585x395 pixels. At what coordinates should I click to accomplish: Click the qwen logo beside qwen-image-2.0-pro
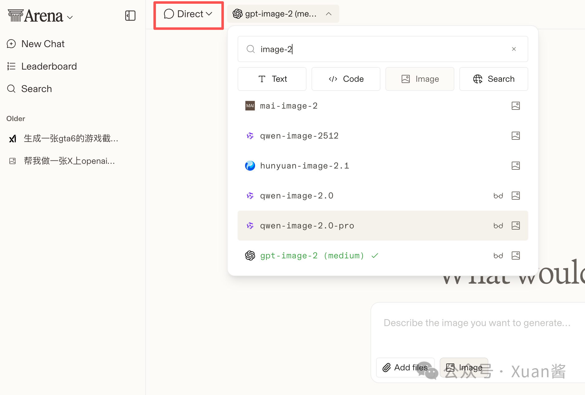click(250, 226)
